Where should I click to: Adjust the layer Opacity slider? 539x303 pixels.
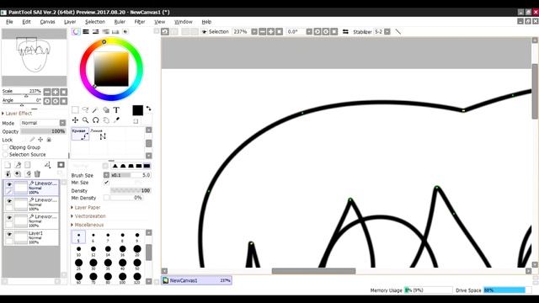43,131
